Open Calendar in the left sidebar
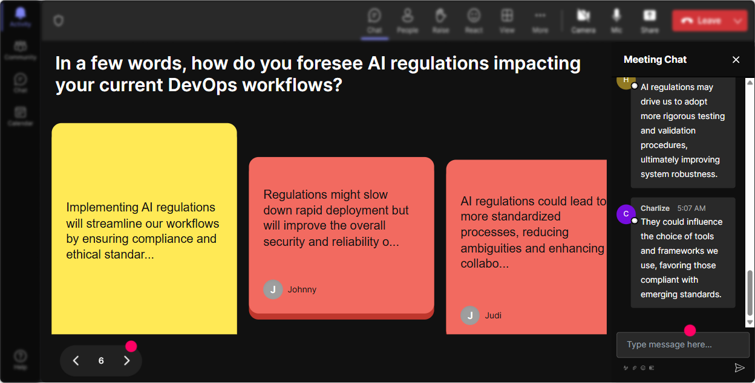Viewport: 755px width, 383px height. (x=21, y=115)
